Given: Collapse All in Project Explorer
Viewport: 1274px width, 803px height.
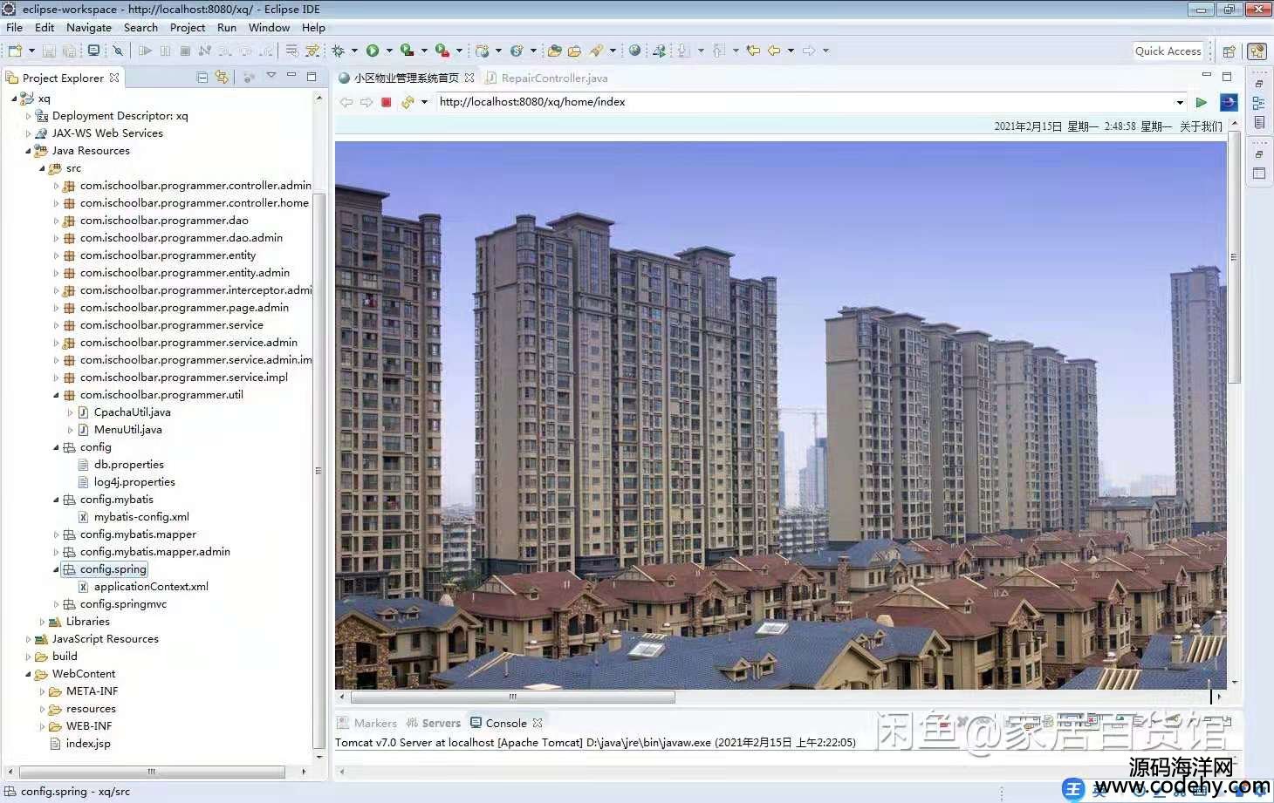Looking at the screenshot, I should click(x=202, y=77).
